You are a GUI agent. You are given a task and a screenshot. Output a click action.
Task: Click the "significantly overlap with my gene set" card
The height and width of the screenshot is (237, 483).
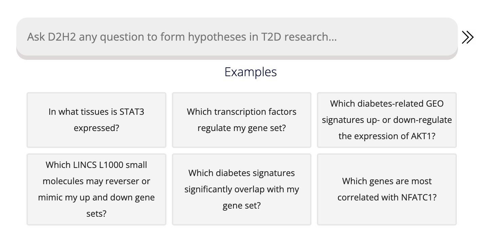coord(241,189)
